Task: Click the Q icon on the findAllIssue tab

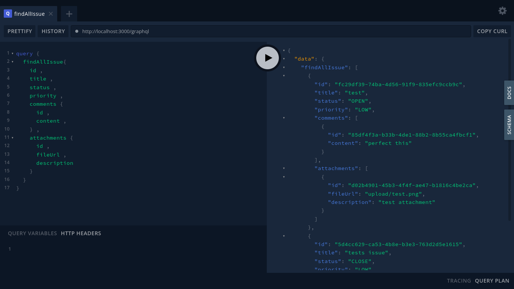Action: (x=8, y=14)
